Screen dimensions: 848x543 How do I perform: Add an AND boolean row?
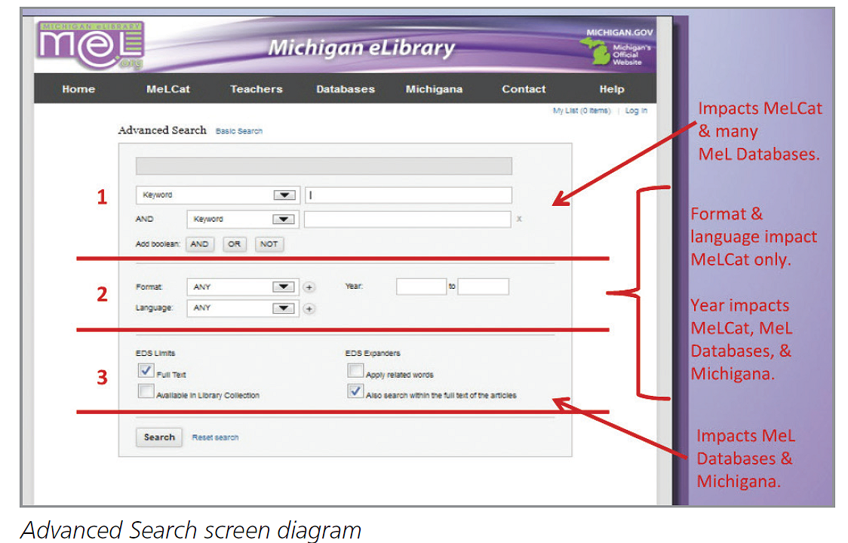tap(200, 244)
